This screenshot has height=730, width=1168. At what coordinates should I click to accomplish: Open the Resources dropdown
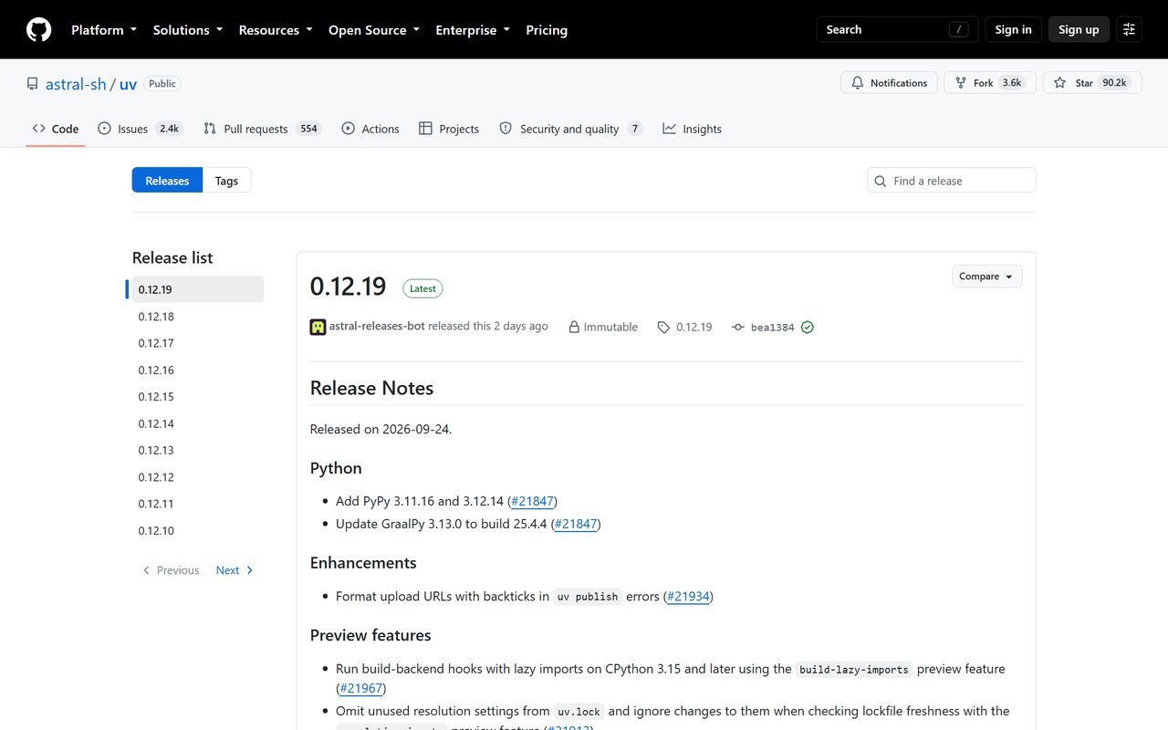tap(276, 30)
